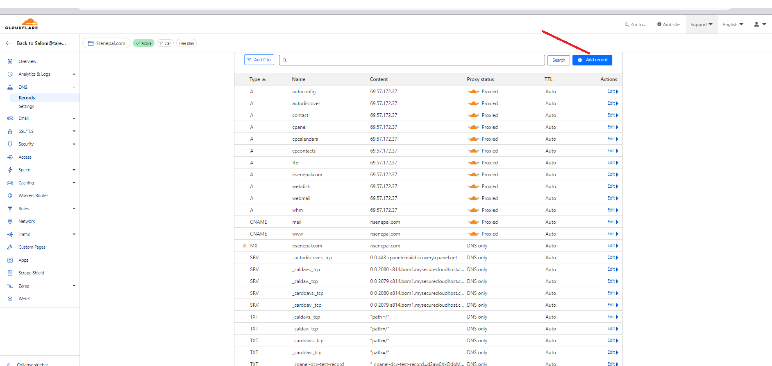Click the proxied cloud icon for autoconfig
This screenshot has height=366, width=772.
(x=474, y=92)
